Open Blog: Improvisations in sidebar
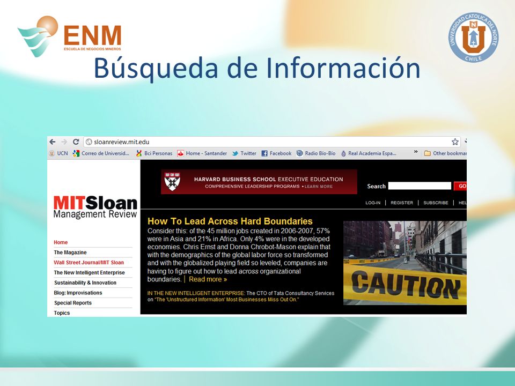515x386 pixels. [78, 293]
